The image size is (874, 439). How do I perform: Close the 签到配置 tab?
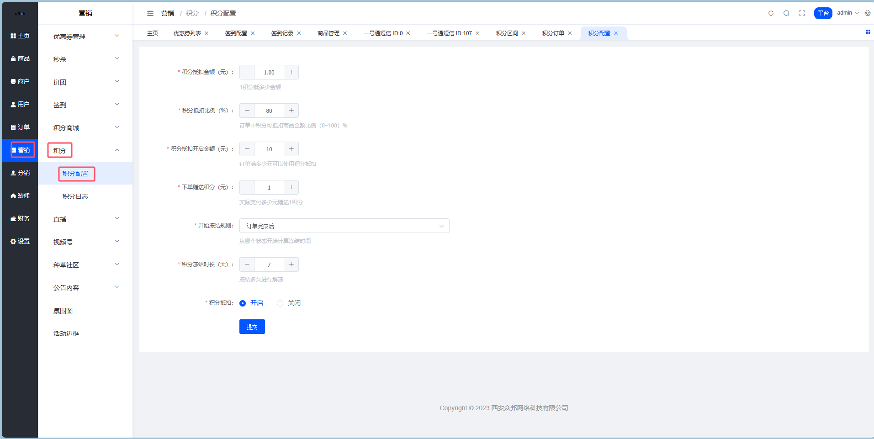pyautogui.click(x=253, y=33)
